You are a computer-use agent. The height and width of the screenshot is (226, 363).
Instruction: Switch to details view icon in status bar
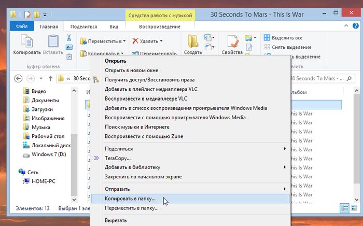[x=344, y=208]
